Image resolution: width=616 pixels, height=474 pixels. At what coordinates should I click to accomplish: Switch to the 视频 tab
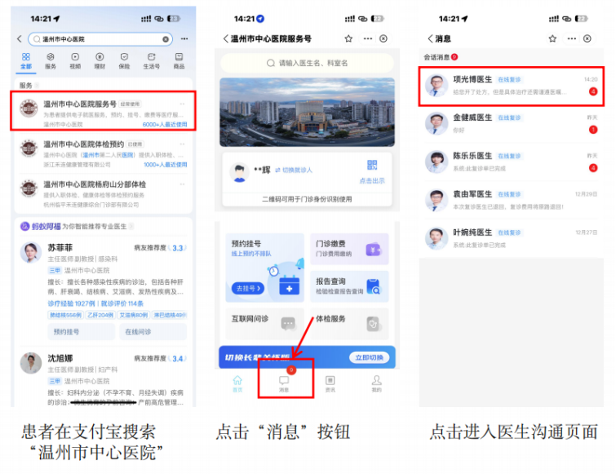(x=75, y=61)
